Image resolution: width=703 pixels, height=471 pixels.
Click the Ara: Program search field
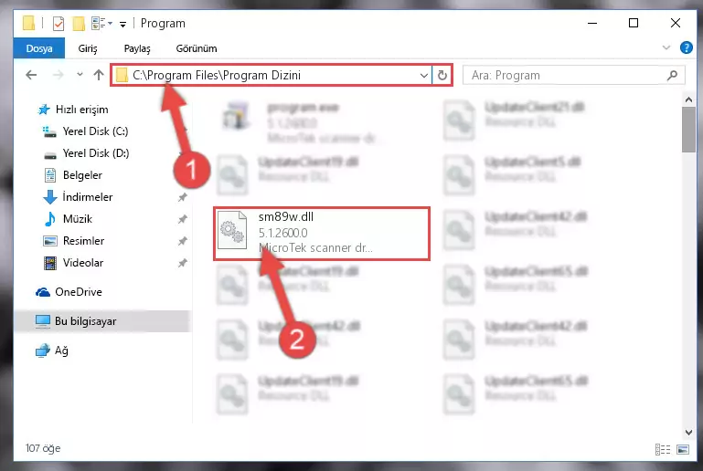click(x=567, y=75)
